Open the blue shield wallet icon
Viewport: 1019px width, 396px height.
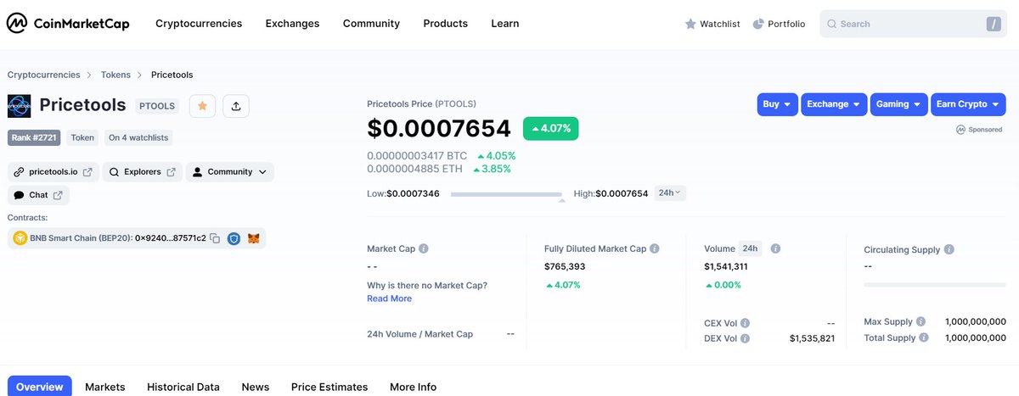(234, 239)
